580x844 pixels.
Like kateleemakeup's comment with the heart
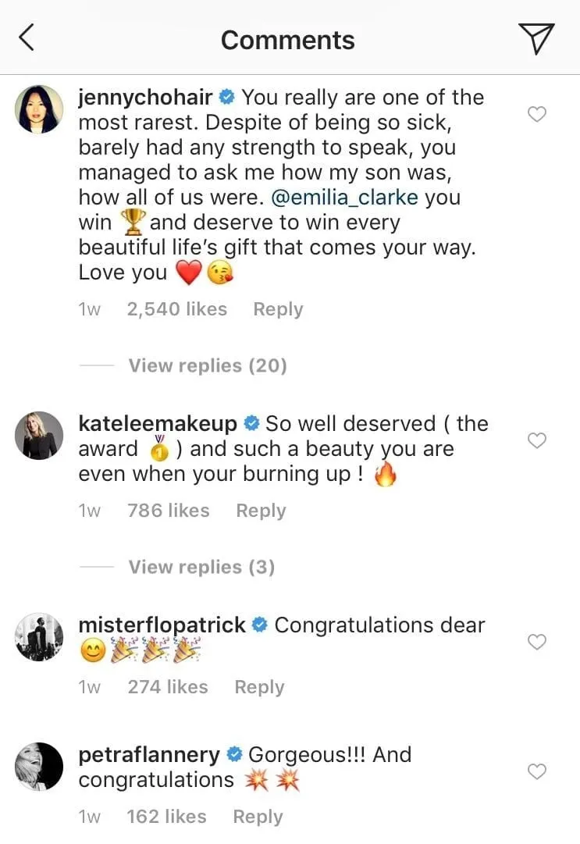(537, 441)
